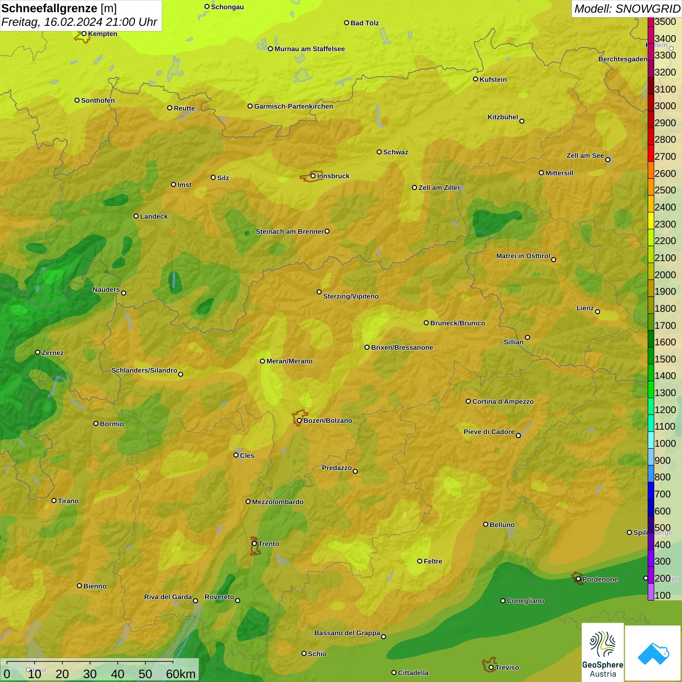Click the Sterzing/Vipiteno place label

pyautogui.click(x=351, y=296)
